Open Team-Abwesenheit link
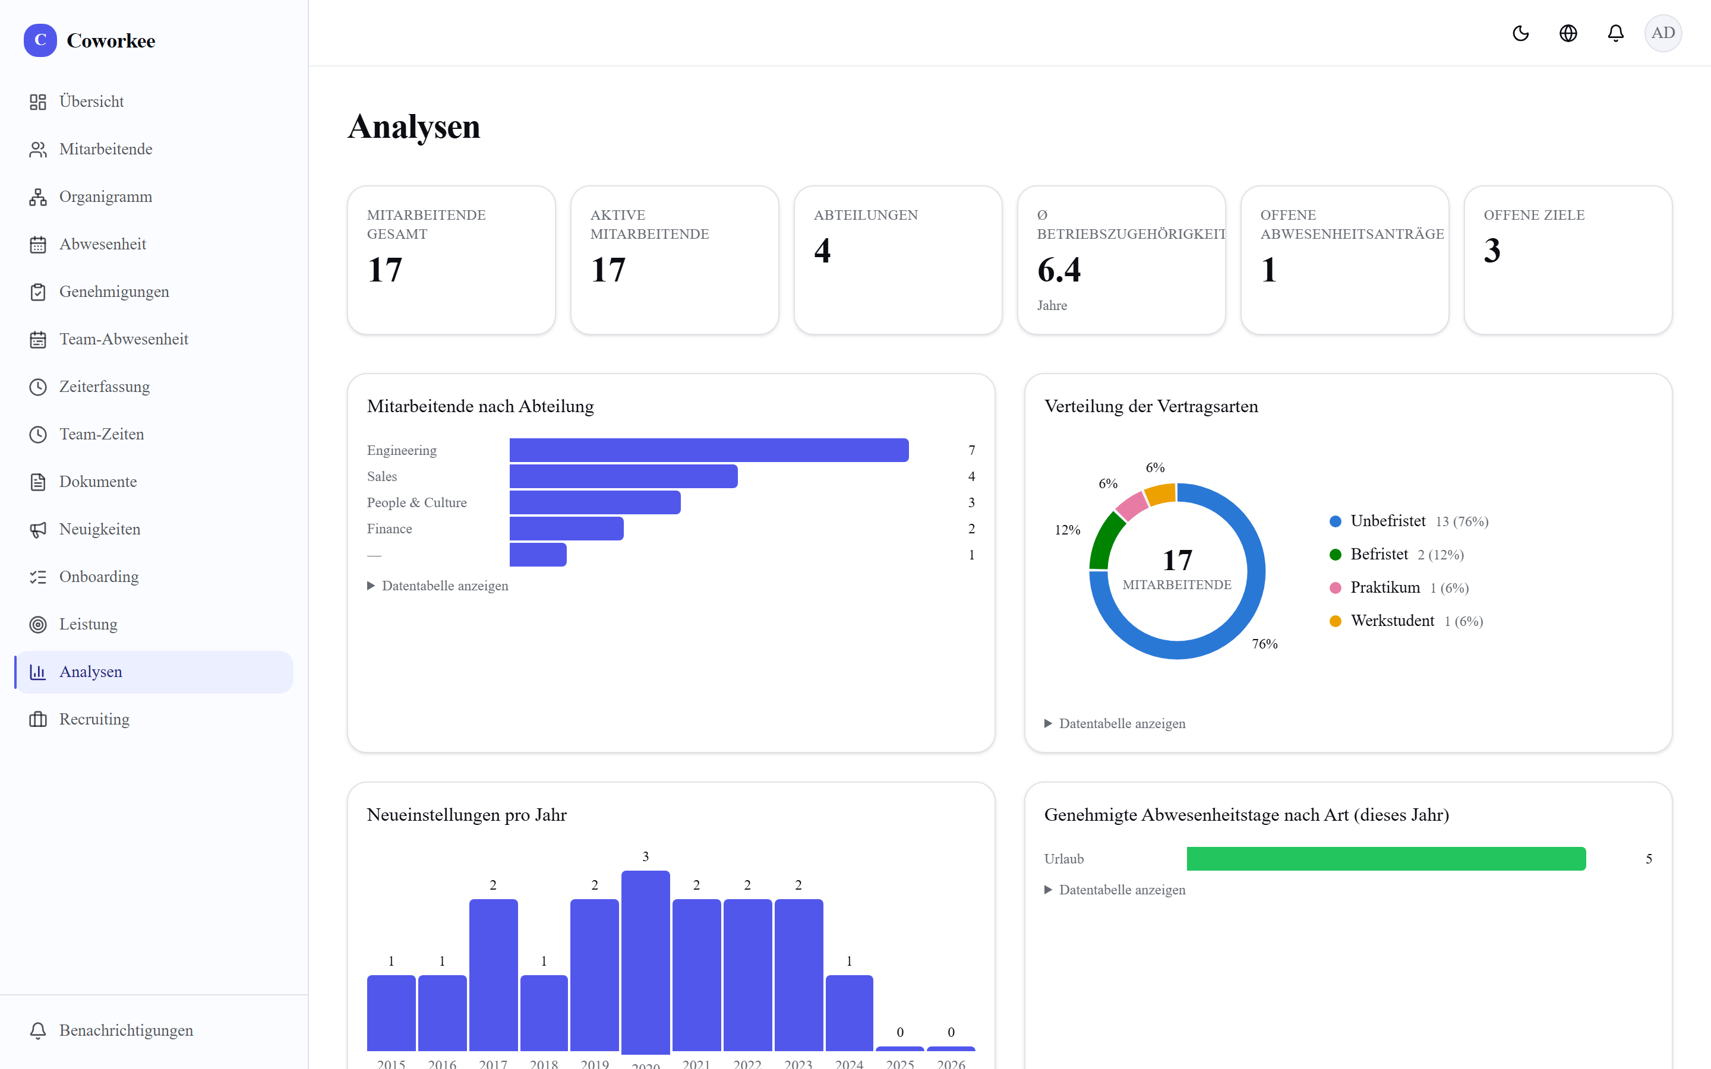 (153, 339)
